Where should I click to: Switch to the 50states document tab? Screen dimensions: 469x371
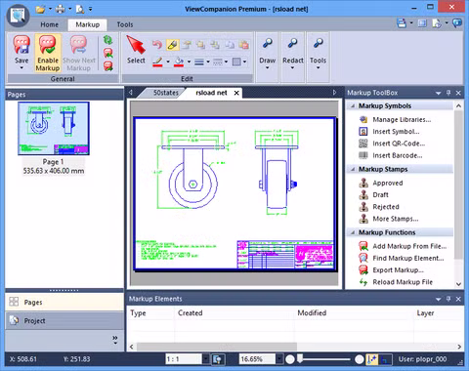(166, 93)
